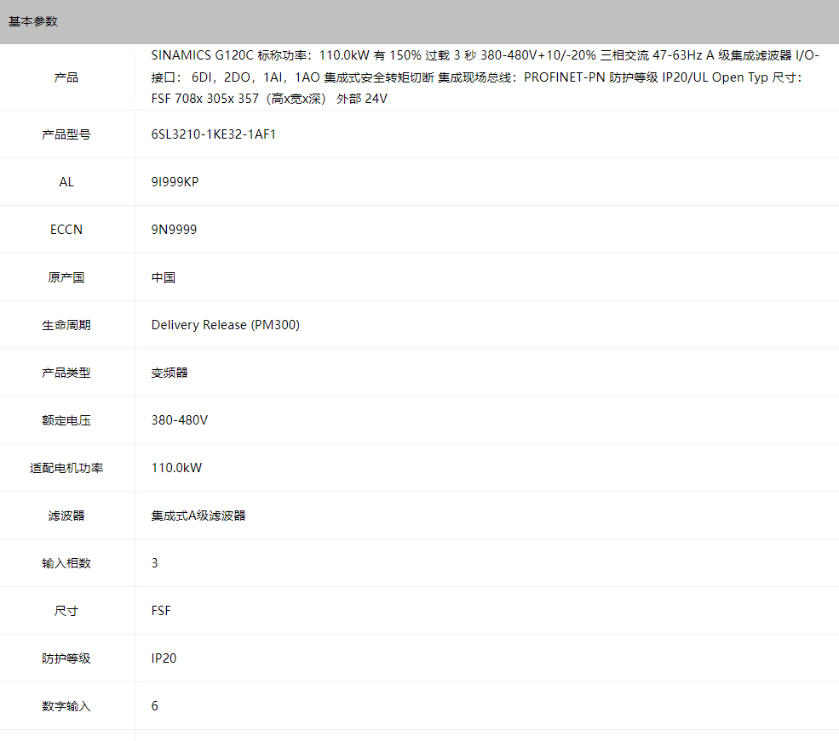Screen dimensions: 839x741
Task: Select the 适配电机功率 label cell
Action: [x=66, y=468]
